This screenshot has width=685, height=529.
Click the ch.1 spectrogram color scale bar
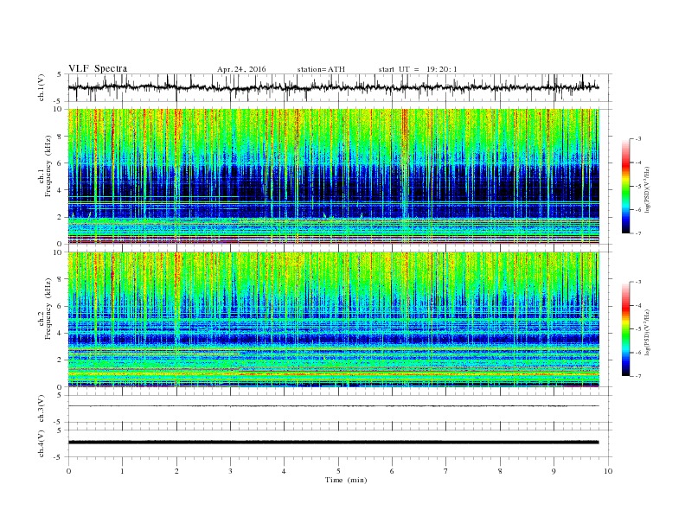coord(625,186)
